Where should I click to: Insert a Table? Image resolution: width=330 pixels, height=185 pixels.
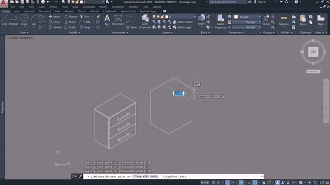[x=131, y=27]
